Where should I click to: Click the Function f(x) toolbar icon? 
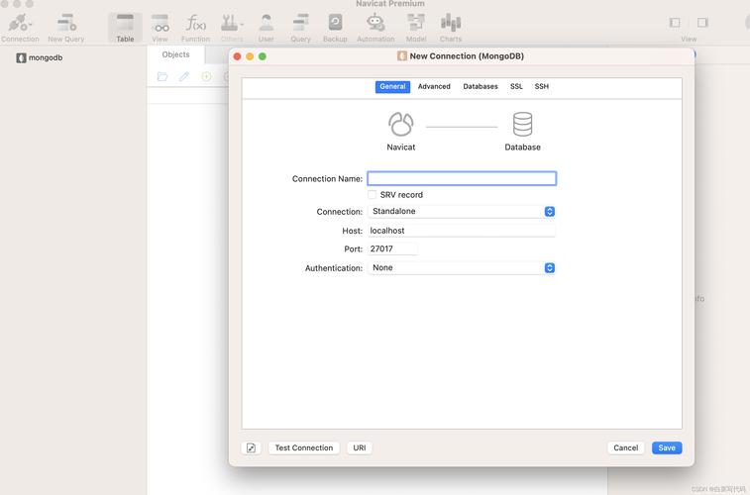(x=195, y=23)
